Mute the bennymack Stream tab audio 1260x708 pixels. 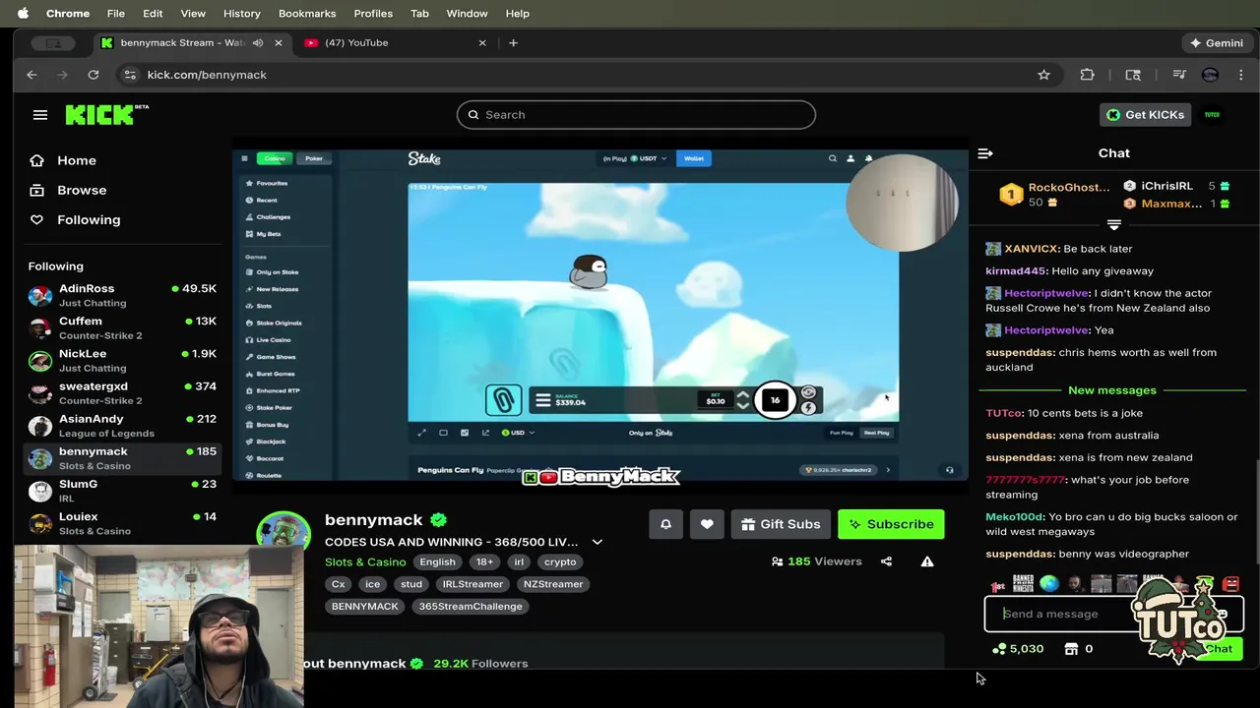click(x=258, y=42)
